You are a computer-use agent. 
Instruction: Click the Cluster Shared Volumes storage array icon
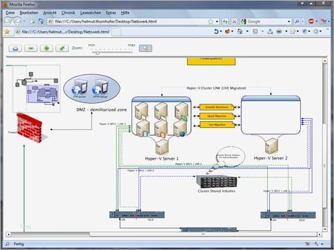(x=217, y=182)
